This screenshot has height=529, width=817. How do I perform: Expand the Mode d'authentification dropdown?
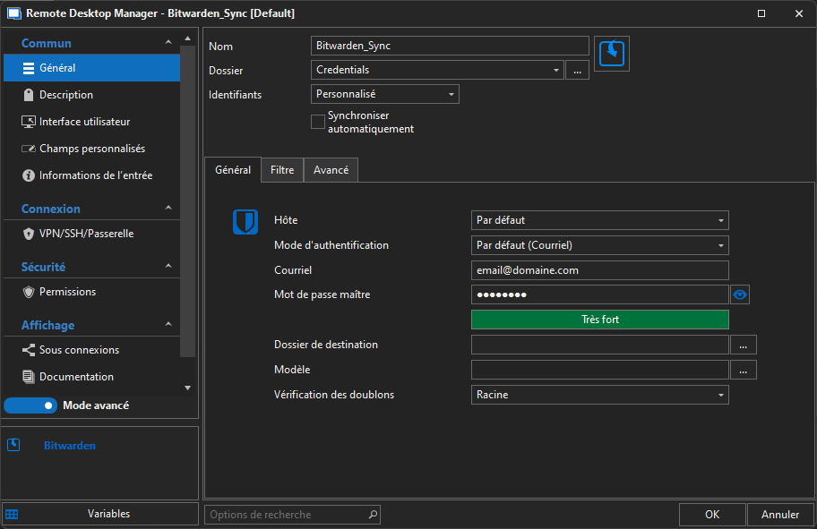pos(599,245)
